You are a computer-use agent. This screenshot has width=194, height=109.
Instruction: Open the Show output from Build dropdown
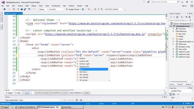coord(40,100)
